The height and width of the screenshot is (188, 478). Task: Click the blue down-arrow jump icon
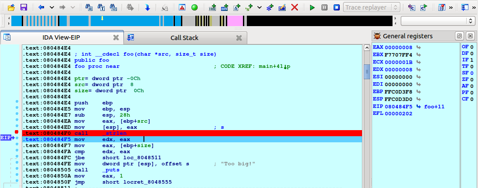pyautogui.click(x=147, y=7)
